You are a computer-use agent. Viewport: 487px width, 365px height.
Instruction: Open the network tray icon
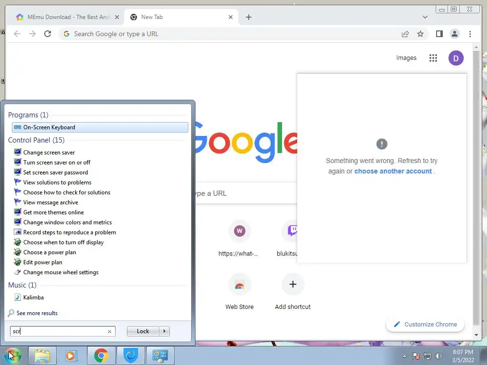click(x=428, y=356)
